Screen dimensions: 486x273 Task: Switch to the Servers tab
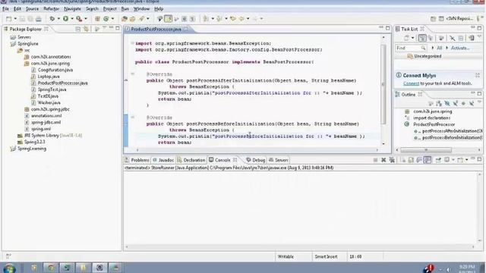[x=279, y=160]
